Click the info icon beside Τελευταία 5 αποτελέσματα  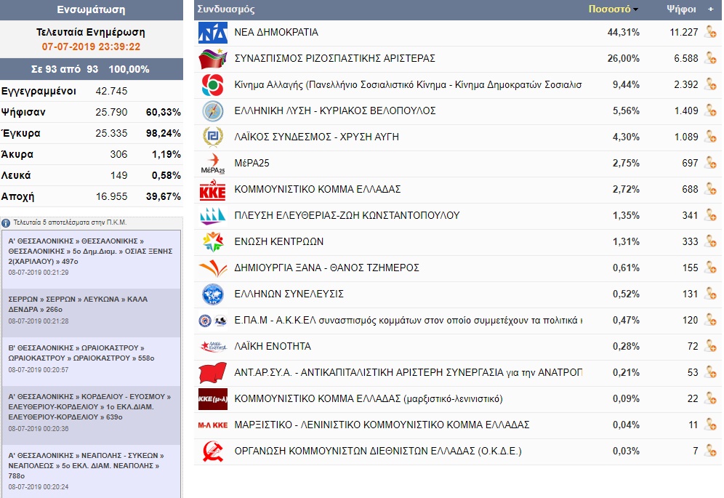click(6, 223)
